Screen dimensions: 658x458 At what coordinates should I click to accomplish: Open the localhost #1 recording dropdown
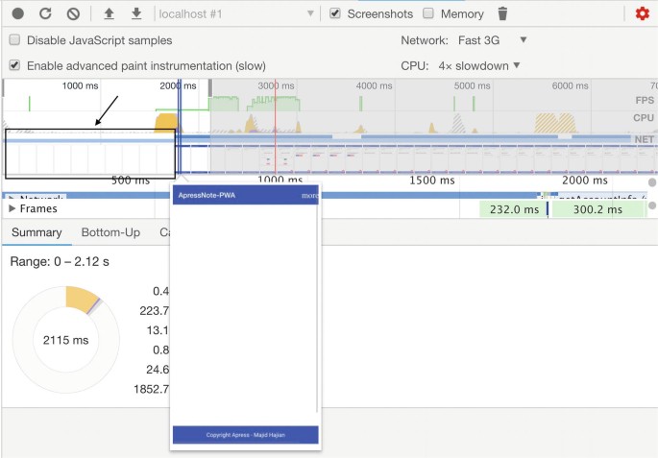click(x=236, y=13)
